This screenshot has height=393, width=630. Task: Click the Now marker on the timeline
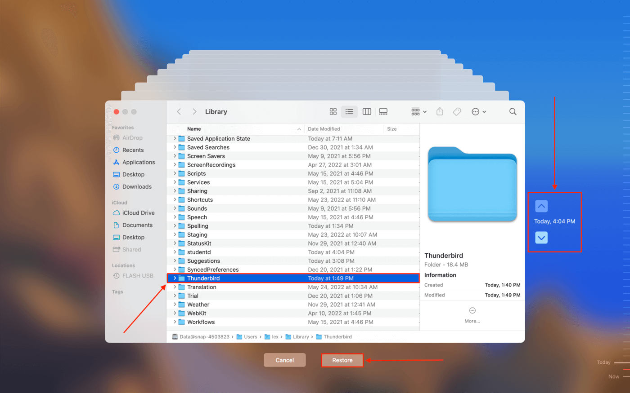pos(614,377)
